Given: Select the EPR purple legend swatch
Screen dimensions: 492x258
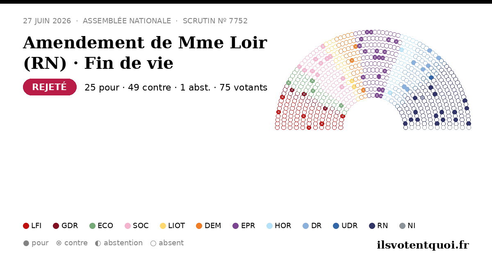Looking at the screenshot, I should pos(235,226).
